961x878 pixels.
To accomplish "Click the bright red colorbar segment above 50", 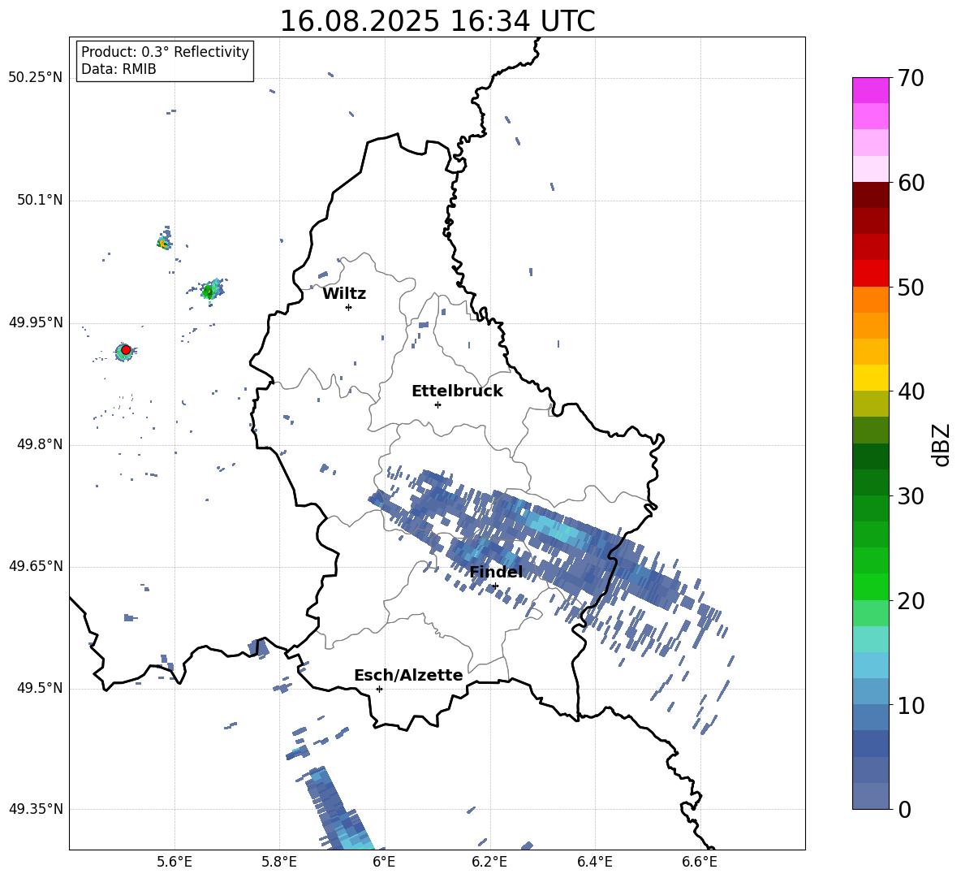I will [x=870, y=274].
